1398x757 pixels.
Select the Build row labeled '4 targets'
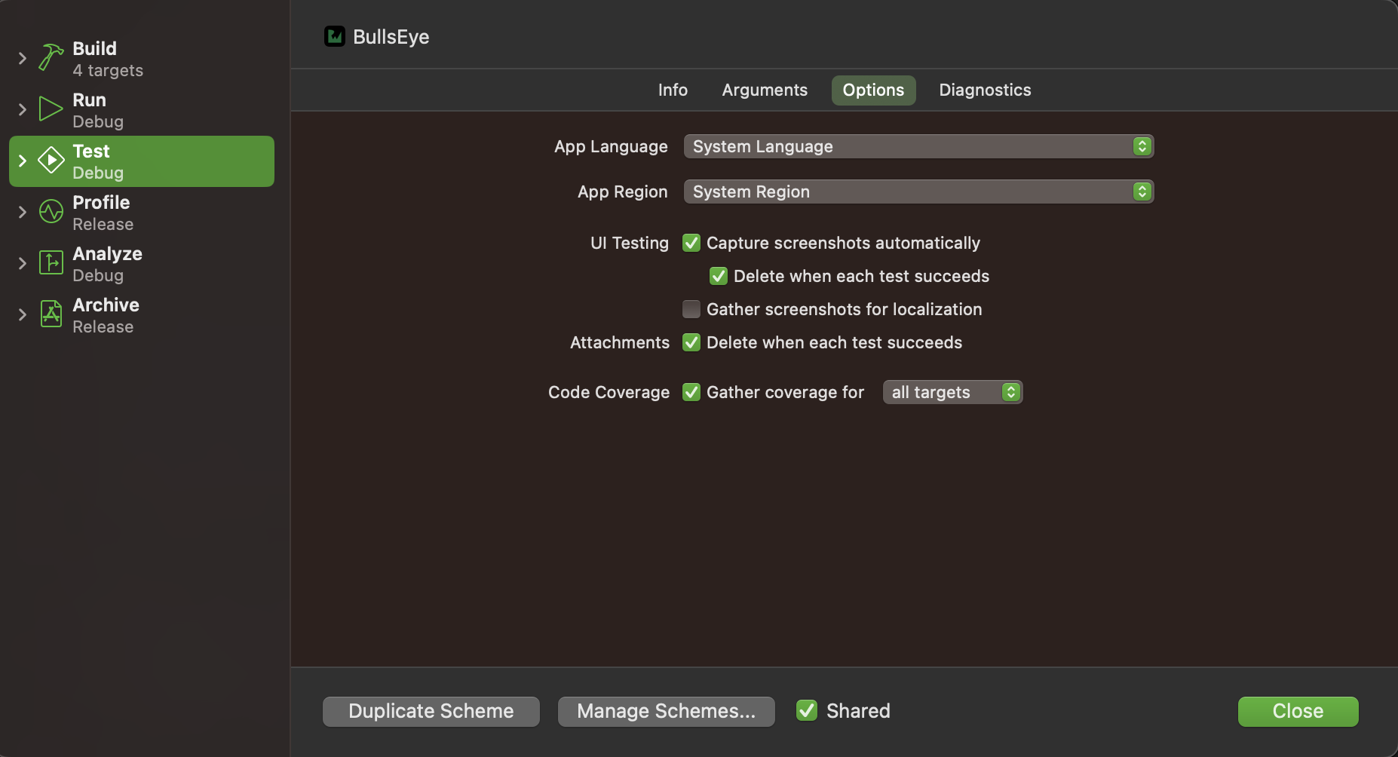[142, 59]
